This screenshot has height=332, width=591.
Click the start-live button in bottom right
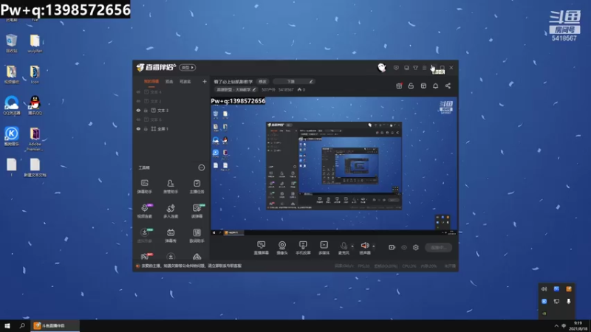pos(439,247)
